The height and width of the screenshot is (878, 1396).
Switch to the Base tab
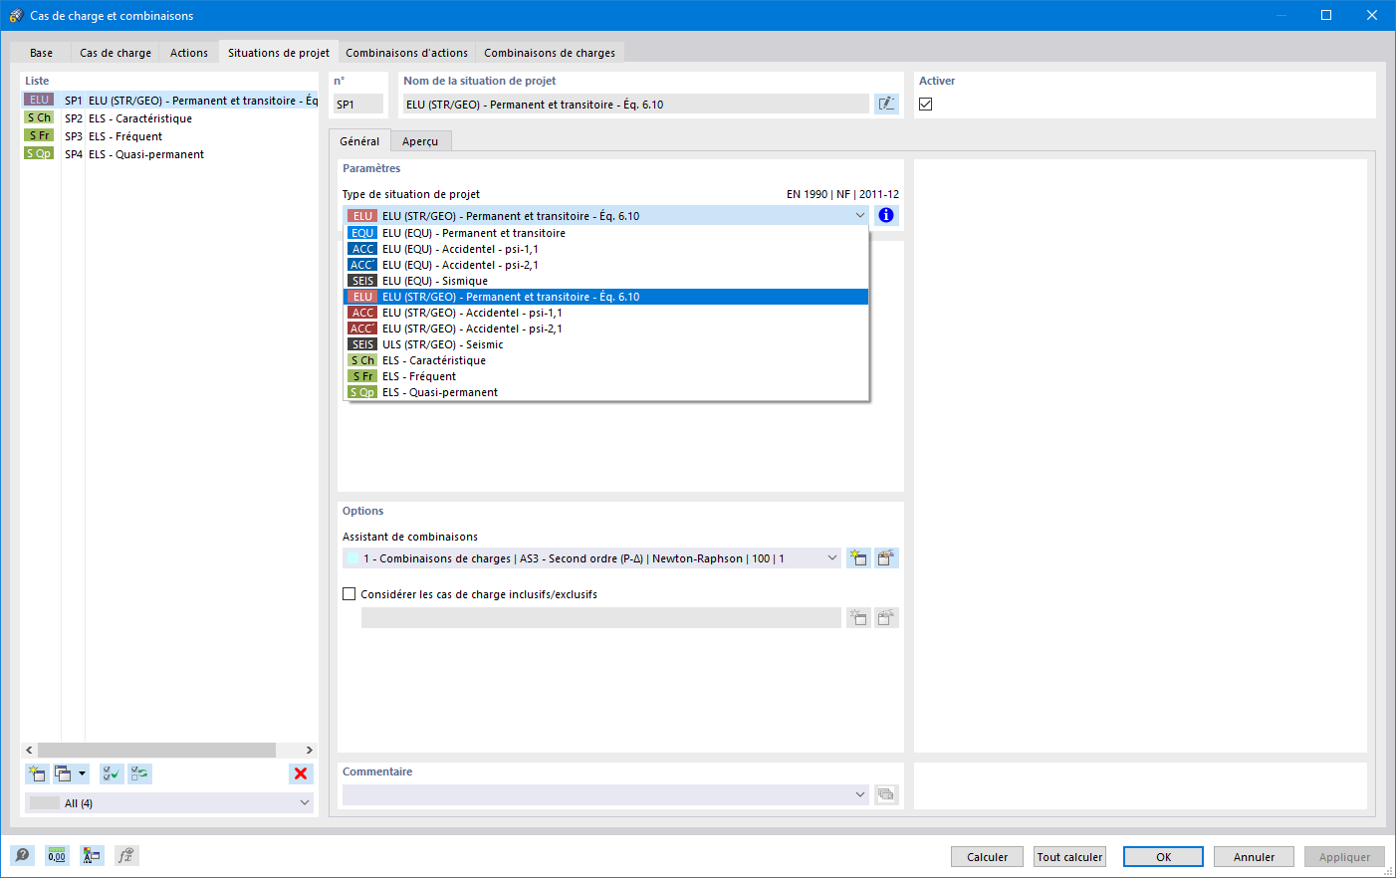click(41, 53)
